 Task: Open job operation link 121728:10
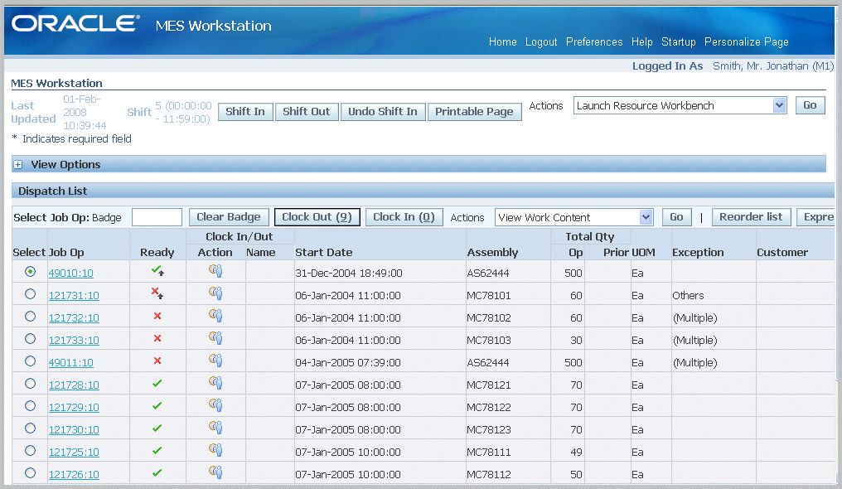pyautogui.click(x=74, y=385)
